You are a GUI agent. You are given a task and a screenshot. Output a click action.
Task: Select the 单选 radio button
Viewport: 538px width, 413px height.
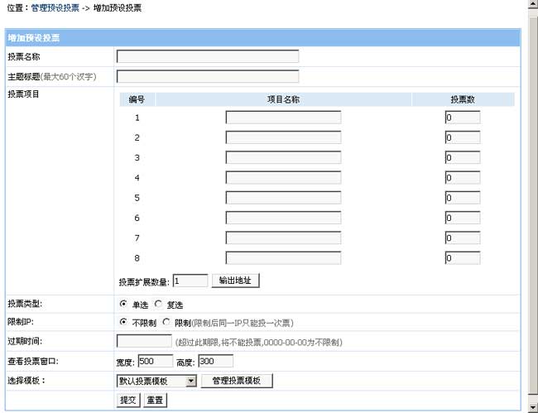(123, 304)
